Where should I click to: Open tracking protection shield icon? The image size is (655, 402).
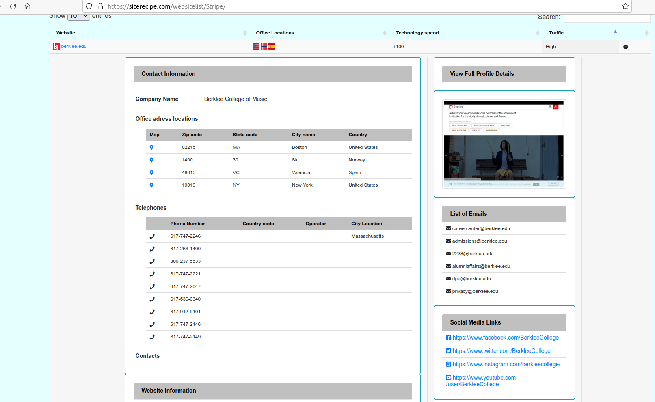[x=89, y=6]
